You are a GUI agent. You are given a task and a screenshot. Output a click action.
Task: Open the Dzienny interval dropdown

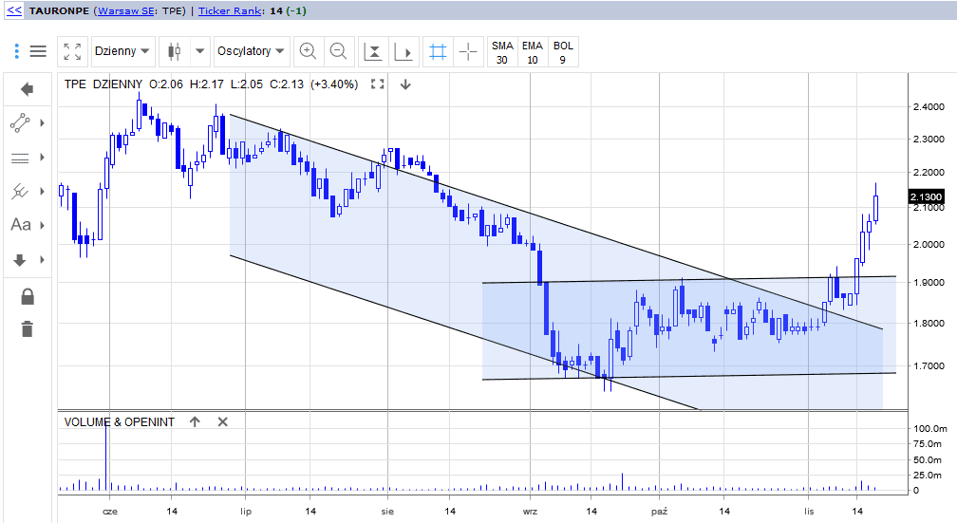[122, 51]
